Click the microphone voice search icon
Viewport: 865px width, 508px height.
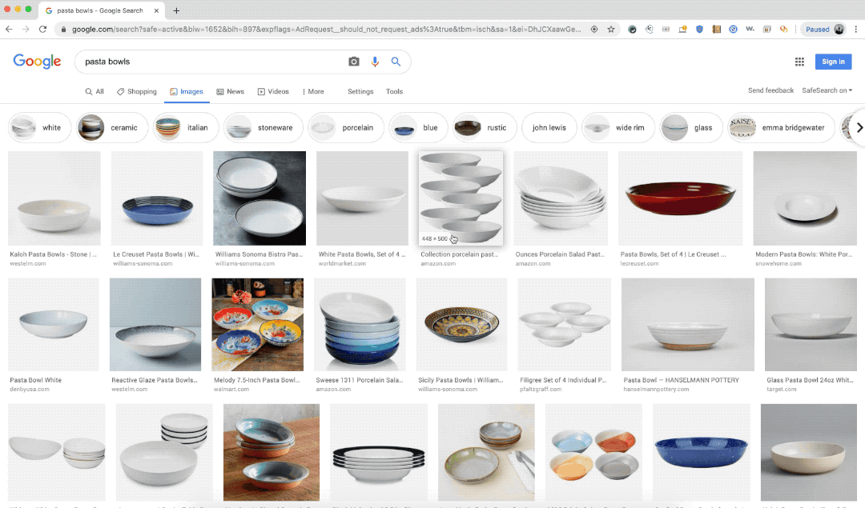coord(375,62)
